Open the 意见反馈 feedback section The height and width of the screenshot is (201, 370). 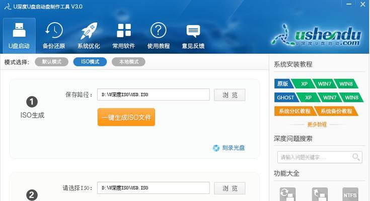click(x=193, y=36)
